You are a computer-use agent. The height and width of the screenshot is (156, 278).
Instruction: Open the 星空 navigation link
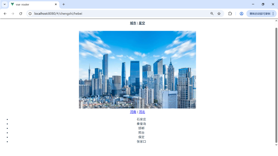click(142, 23)
